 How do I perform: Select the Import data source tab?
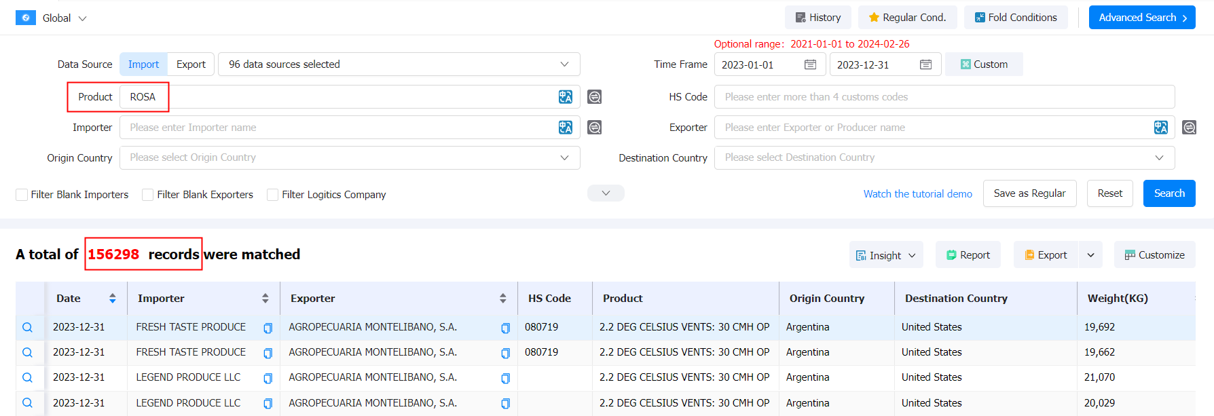[x=143, y=64]
